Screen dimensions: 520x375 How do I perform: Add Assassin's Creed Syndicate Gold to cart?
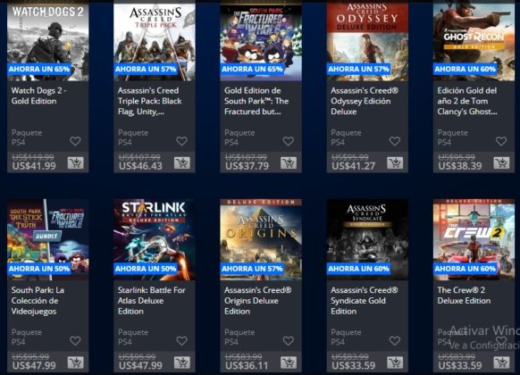click(x=395, y=362)
